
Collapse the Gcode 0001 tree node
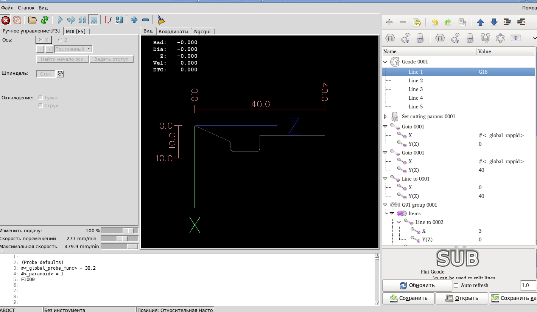point(385,62)
